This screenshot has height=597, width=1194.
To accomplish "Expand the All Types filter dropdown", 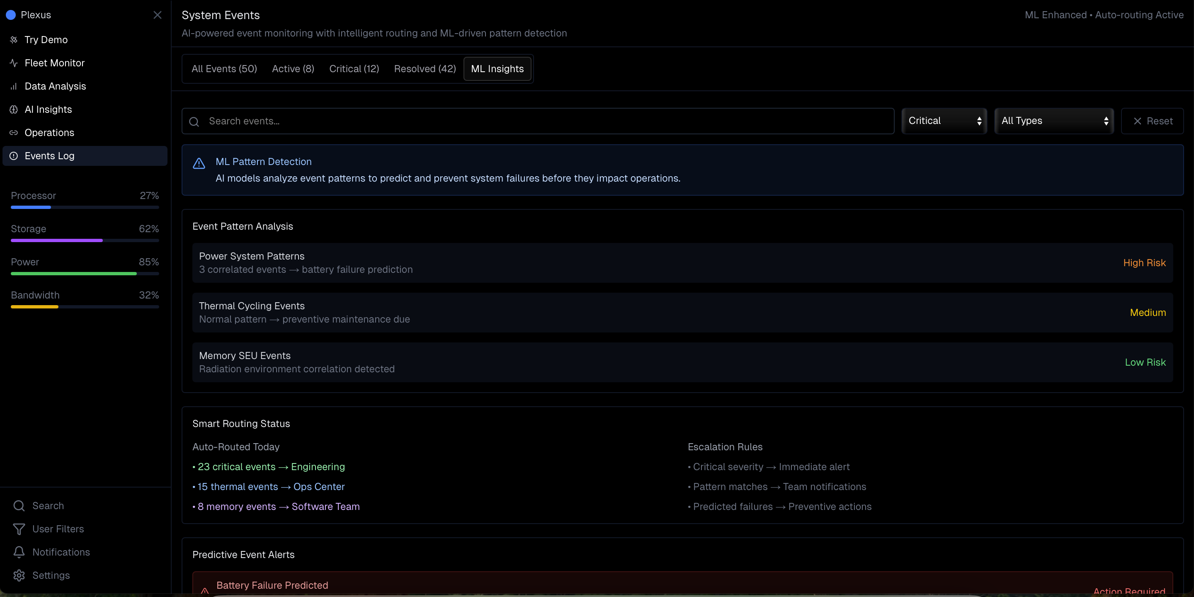I will [1054, 121].
